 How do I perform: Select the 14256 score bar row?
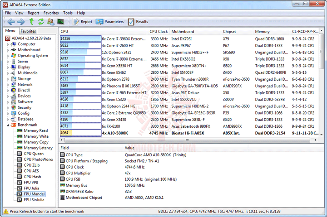(80, 39)
